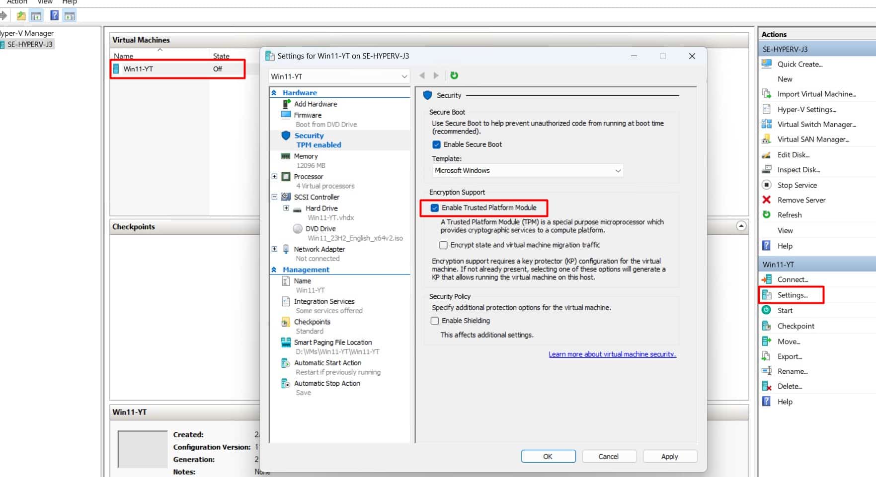
Task: Open the Action menu
Action: pyautogui.click(x=17, y=2)
